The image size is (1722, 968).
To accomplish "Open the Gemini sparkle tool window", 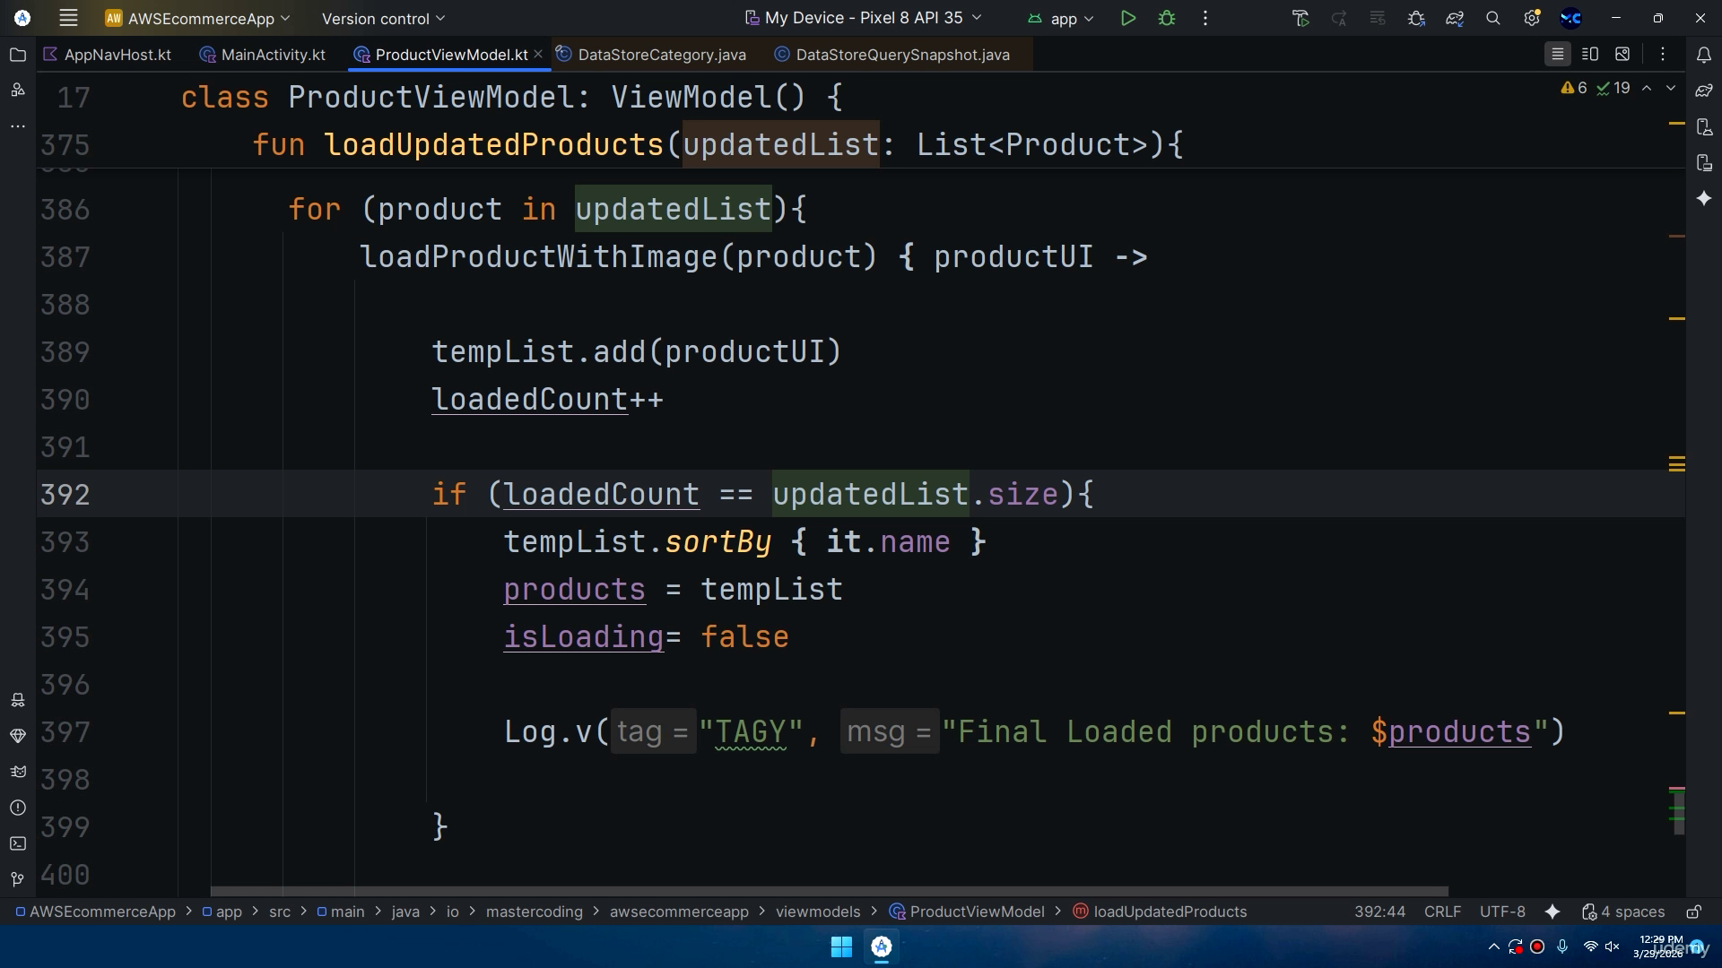I will coord(1704,198).
